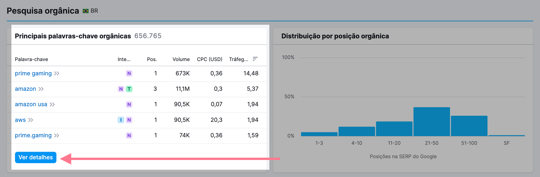Click the 74K volume value
Viewport: 540px width, 177px height.
[x=184, y=135]
